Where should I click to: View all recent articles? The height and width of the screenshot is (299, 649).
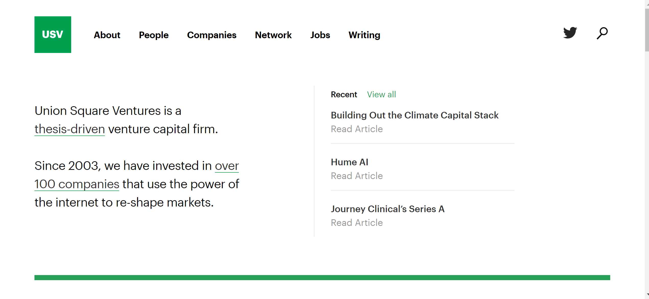381,94
